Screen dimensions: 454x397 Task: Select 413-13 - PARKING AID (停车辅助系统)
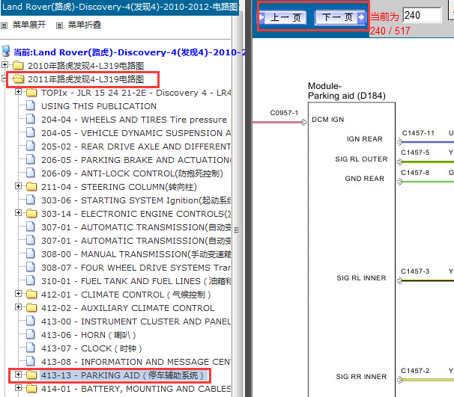(124, 375)
